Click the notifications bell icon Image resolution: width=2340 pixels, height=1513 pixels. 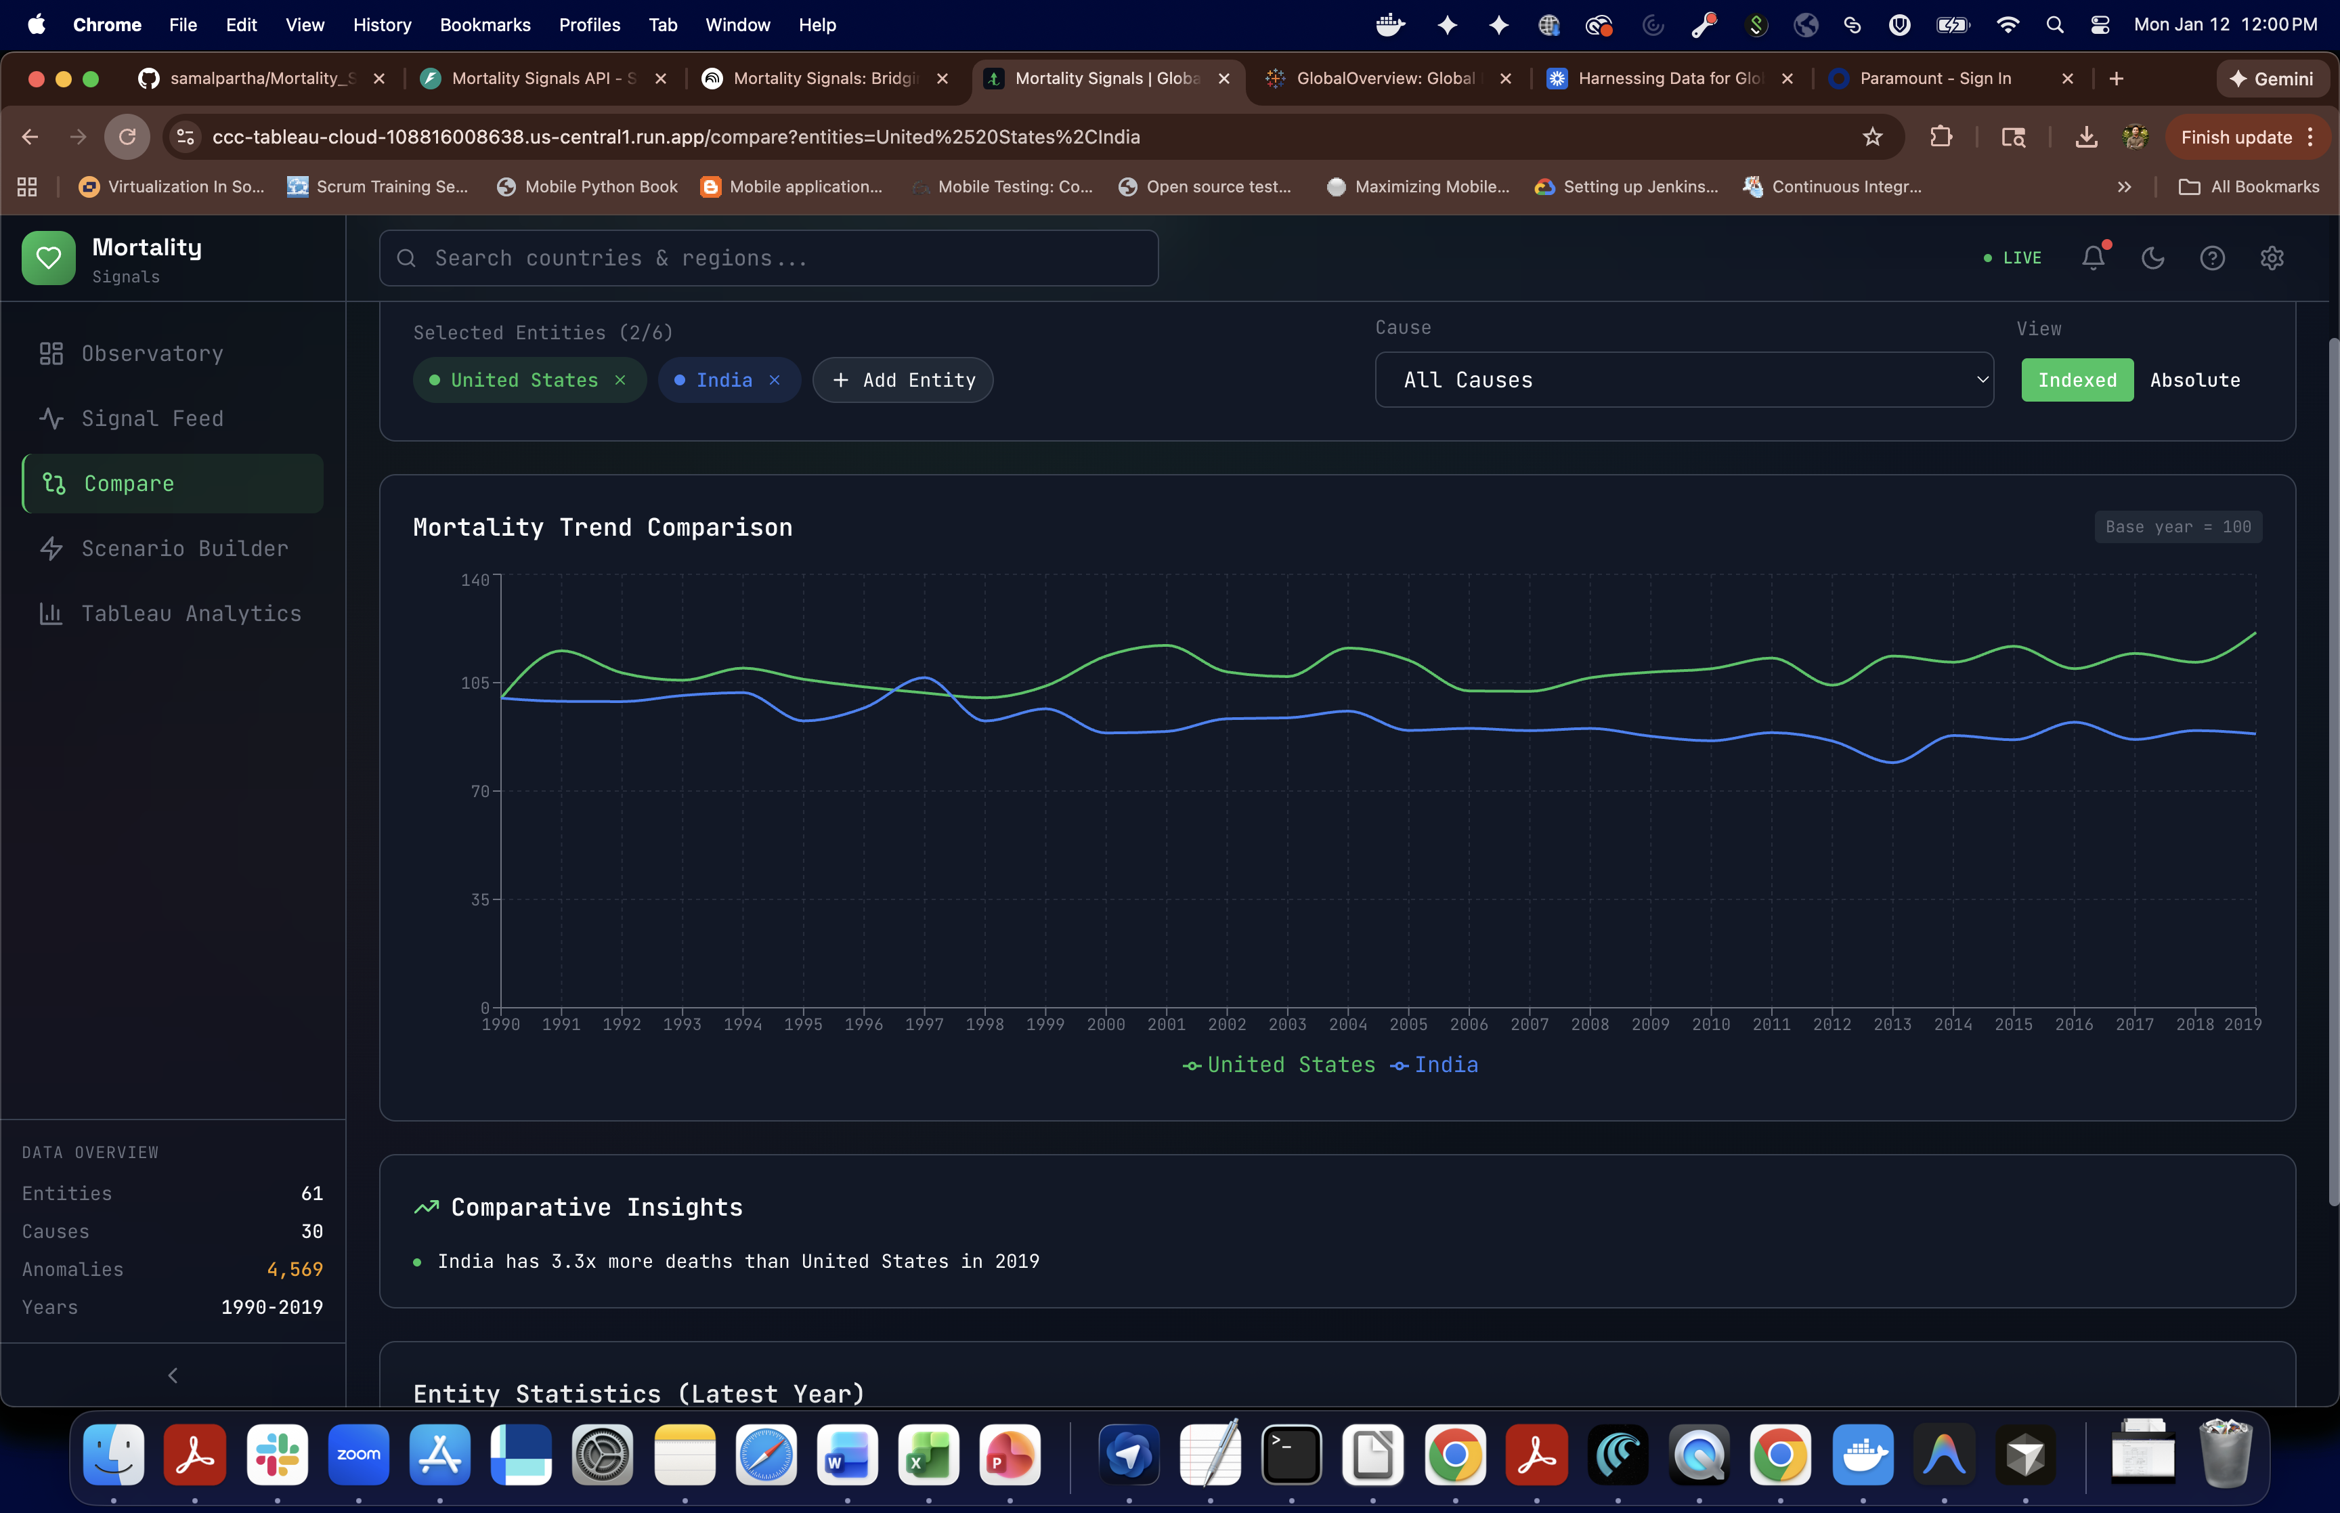pyautogui.click(x=2093, y=257)
